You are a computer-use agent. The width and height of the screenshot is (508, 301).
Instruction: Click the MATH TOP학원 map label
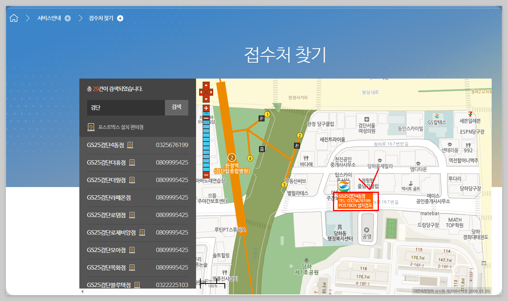(455, 222)
